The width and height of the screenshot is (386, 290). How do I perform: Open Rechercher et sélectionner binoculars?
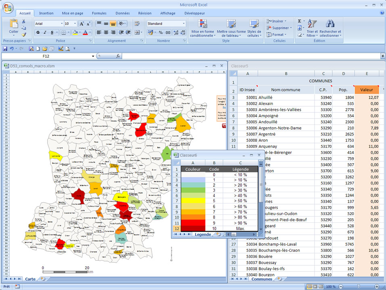coord(330,28)
